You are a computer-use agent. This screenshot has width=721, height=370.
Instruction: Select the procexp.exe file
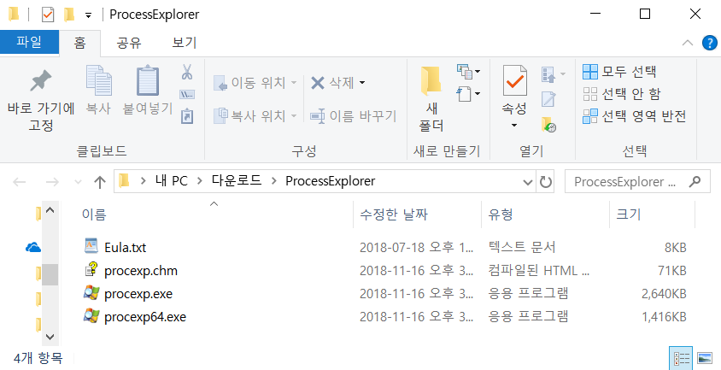pos(138,294)
